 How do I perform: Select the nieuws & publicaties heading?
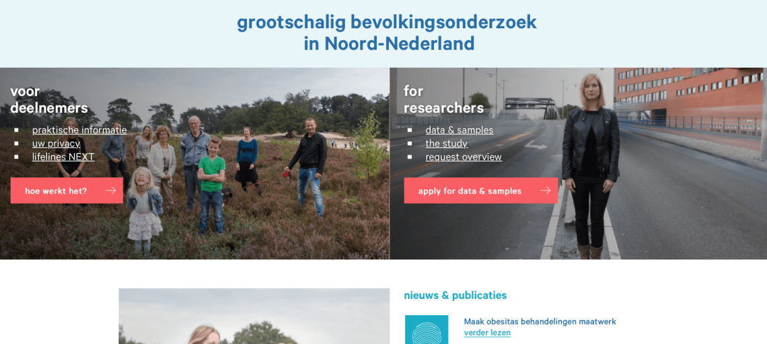455,296
